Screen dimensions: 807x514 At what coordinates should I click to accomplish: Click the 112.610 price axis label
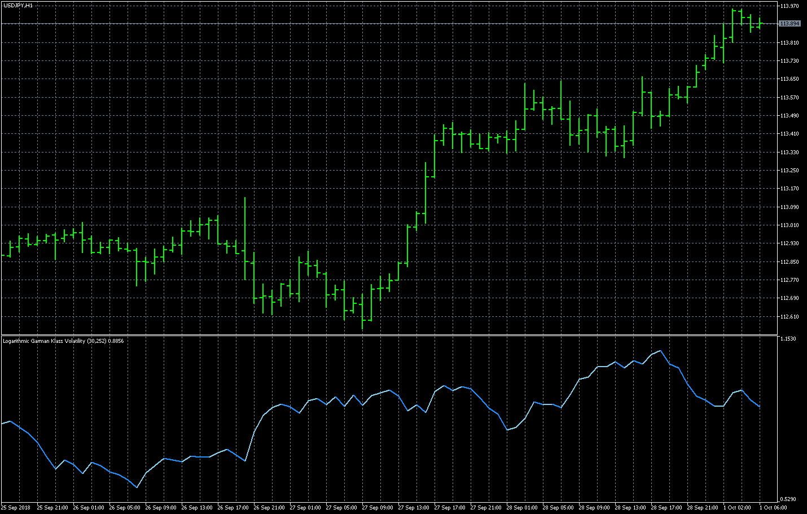click(x=790, y=316)
